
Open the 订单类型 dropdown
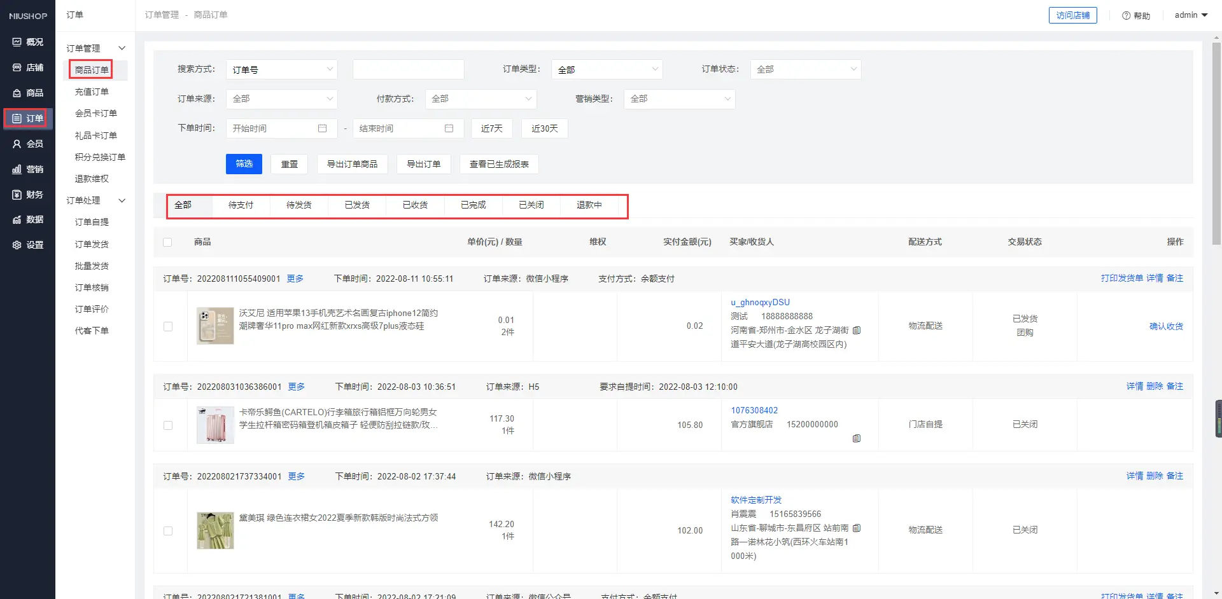coord(607,69)
